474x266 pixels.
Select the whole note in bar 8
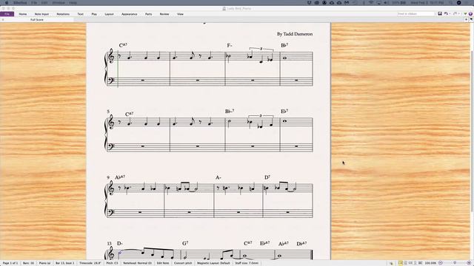(x=284, y=121)
